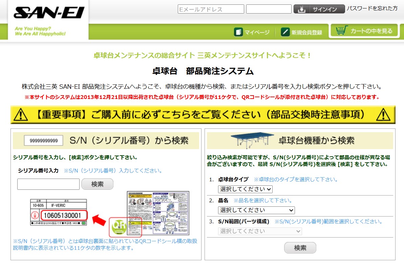Open the 品名 dropdown

click(256, 210)
